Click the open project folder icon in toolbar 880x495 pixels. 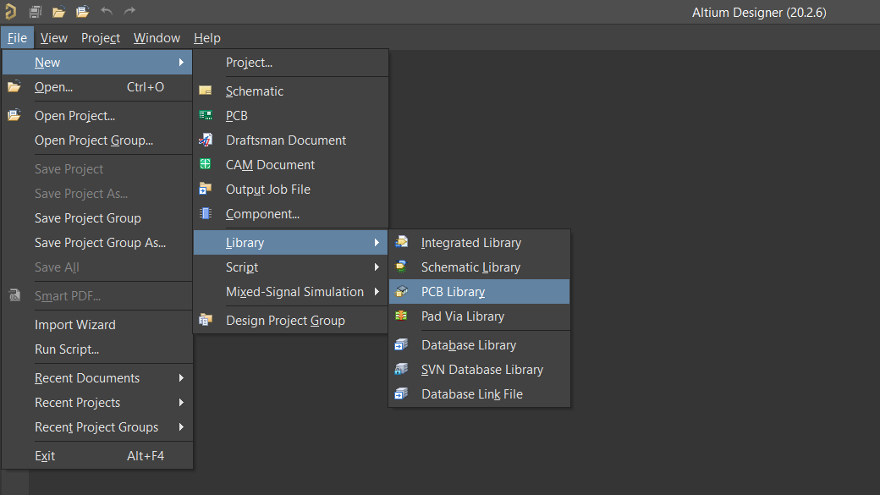click(x=82, y=11)
